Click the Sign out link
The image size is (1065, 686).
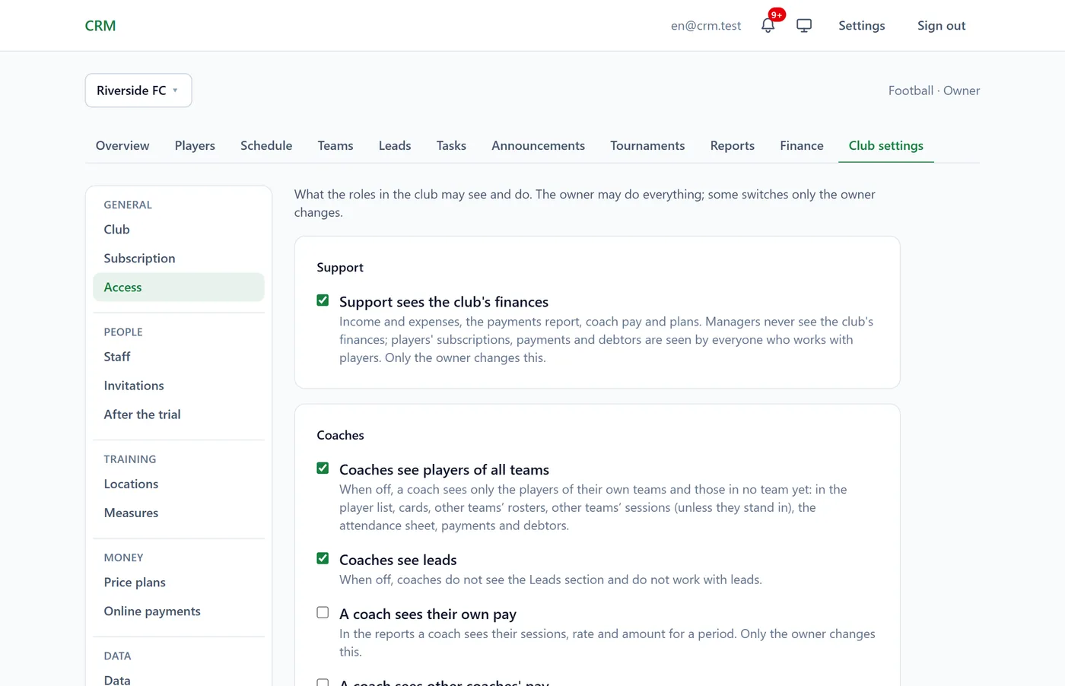[941, 26]
